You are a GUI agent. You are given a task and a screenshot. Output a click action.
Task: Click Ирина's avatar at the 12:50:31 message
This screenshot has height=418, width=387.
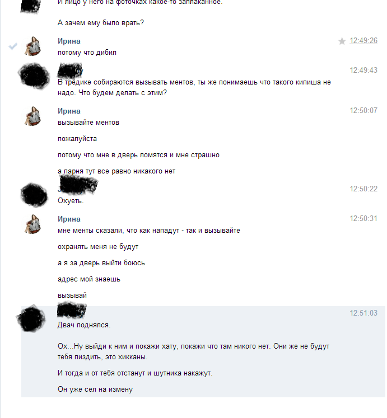32,224
